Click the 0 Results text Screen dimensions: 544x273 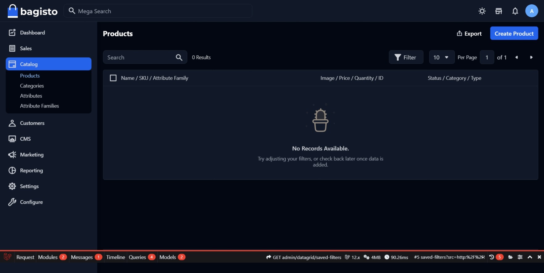(x=201, y=57)
